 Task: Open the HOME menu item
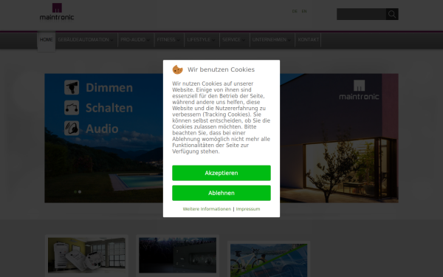[x=46, y=40]
